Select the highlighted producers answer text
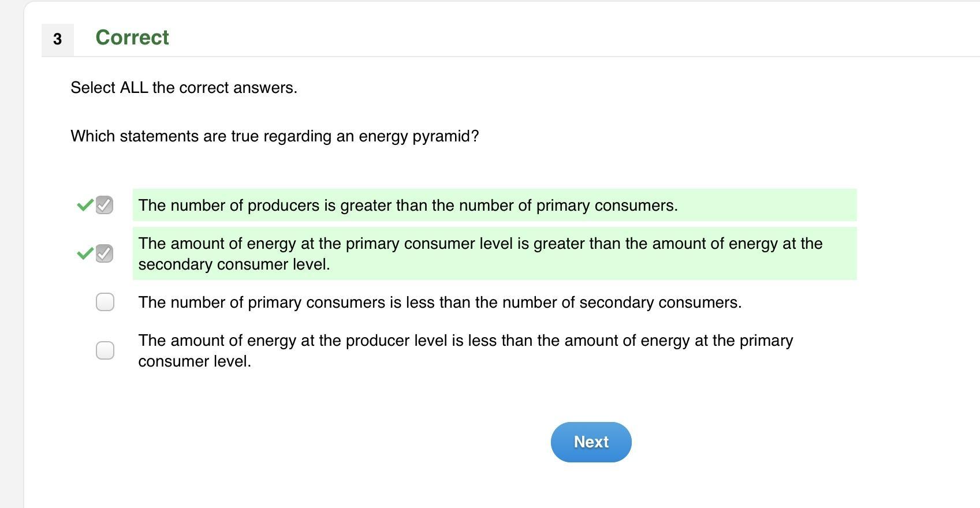This screenshot has height=508, width=980. click(408, 206)
